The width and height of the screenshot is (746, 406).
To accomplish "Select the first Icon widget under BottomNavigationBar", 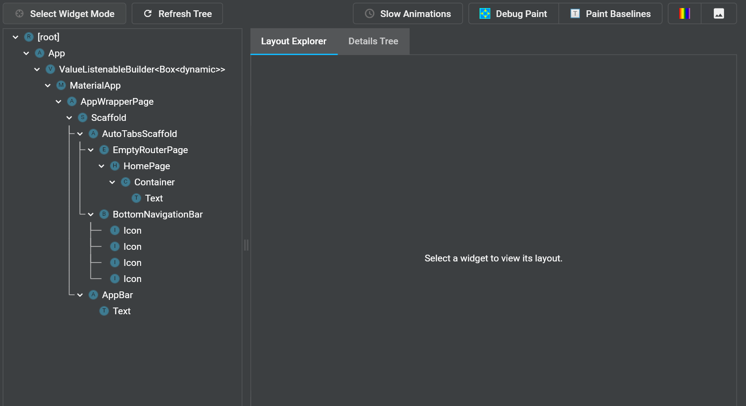I will [x=132, y=230].
